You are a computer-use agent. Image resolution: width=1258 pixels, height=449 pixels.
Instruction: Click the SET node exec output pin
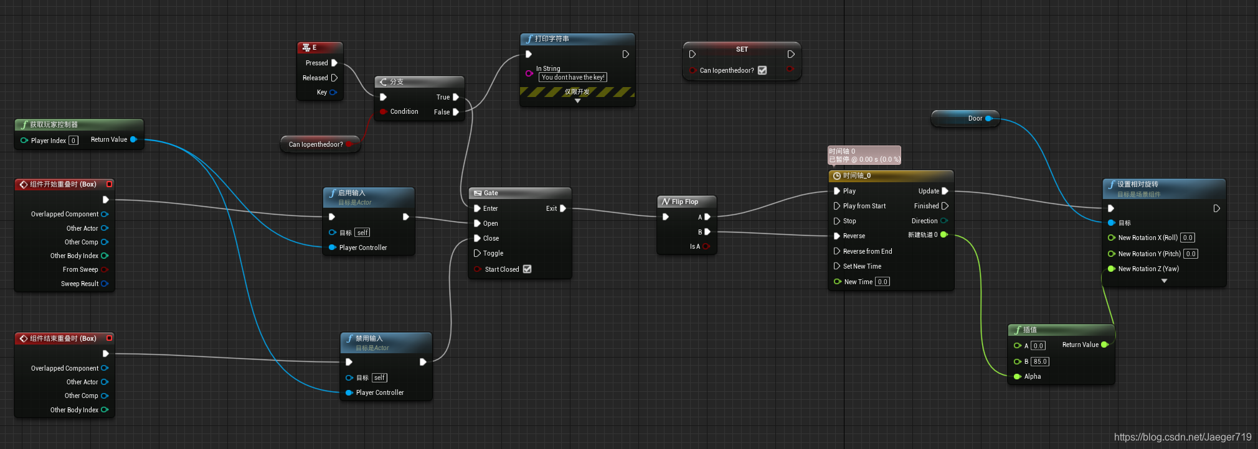[x=791, y=54]
